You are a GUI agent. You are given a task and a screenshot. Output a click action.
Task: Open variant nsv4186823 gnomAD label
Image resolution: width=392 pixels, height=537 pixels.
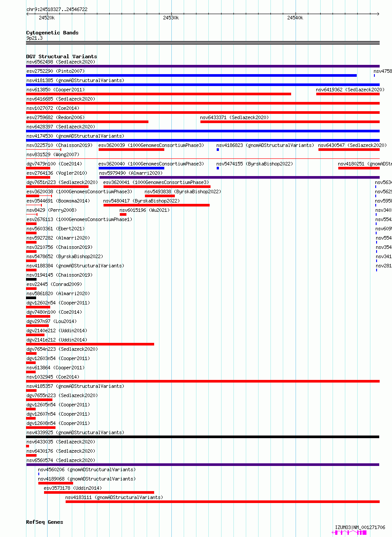coord(265,145)
